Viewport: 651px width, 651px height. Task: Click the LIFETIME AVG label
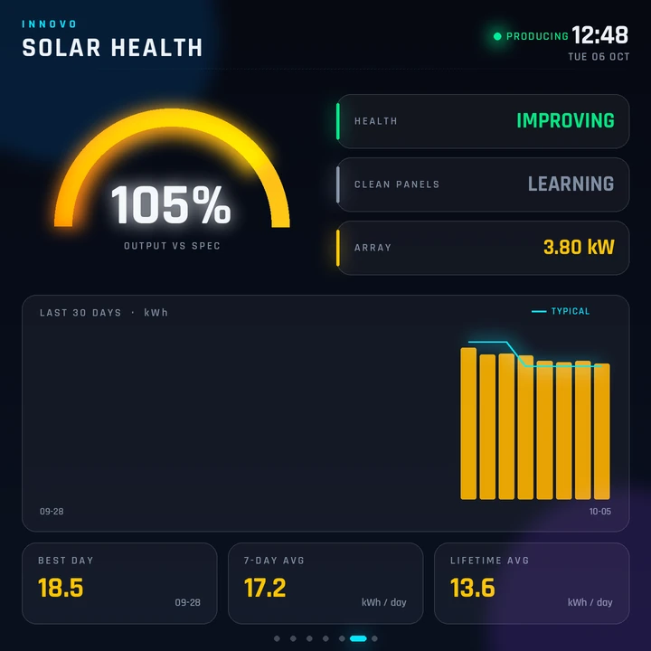point(489,561)
